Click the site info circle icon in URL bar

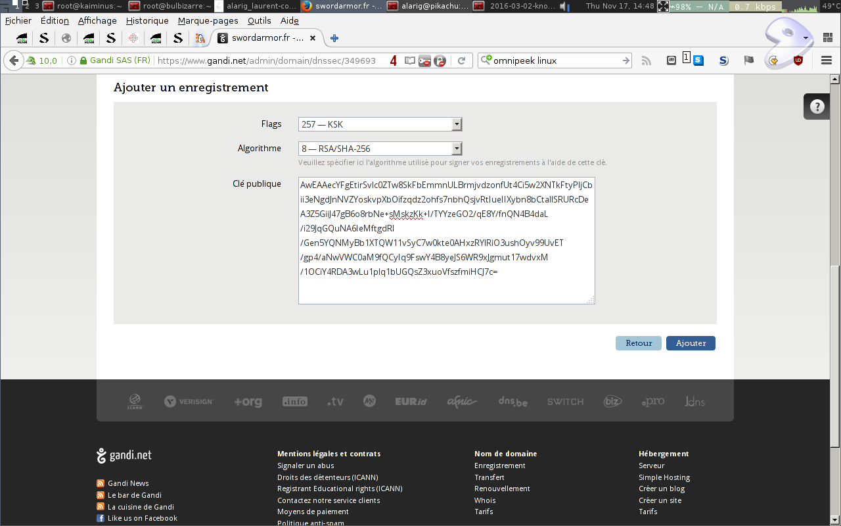click(71, 60)
